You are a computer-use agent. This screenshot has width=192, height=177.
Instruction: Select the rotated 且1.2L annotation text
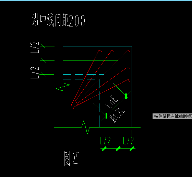[117, 115]
